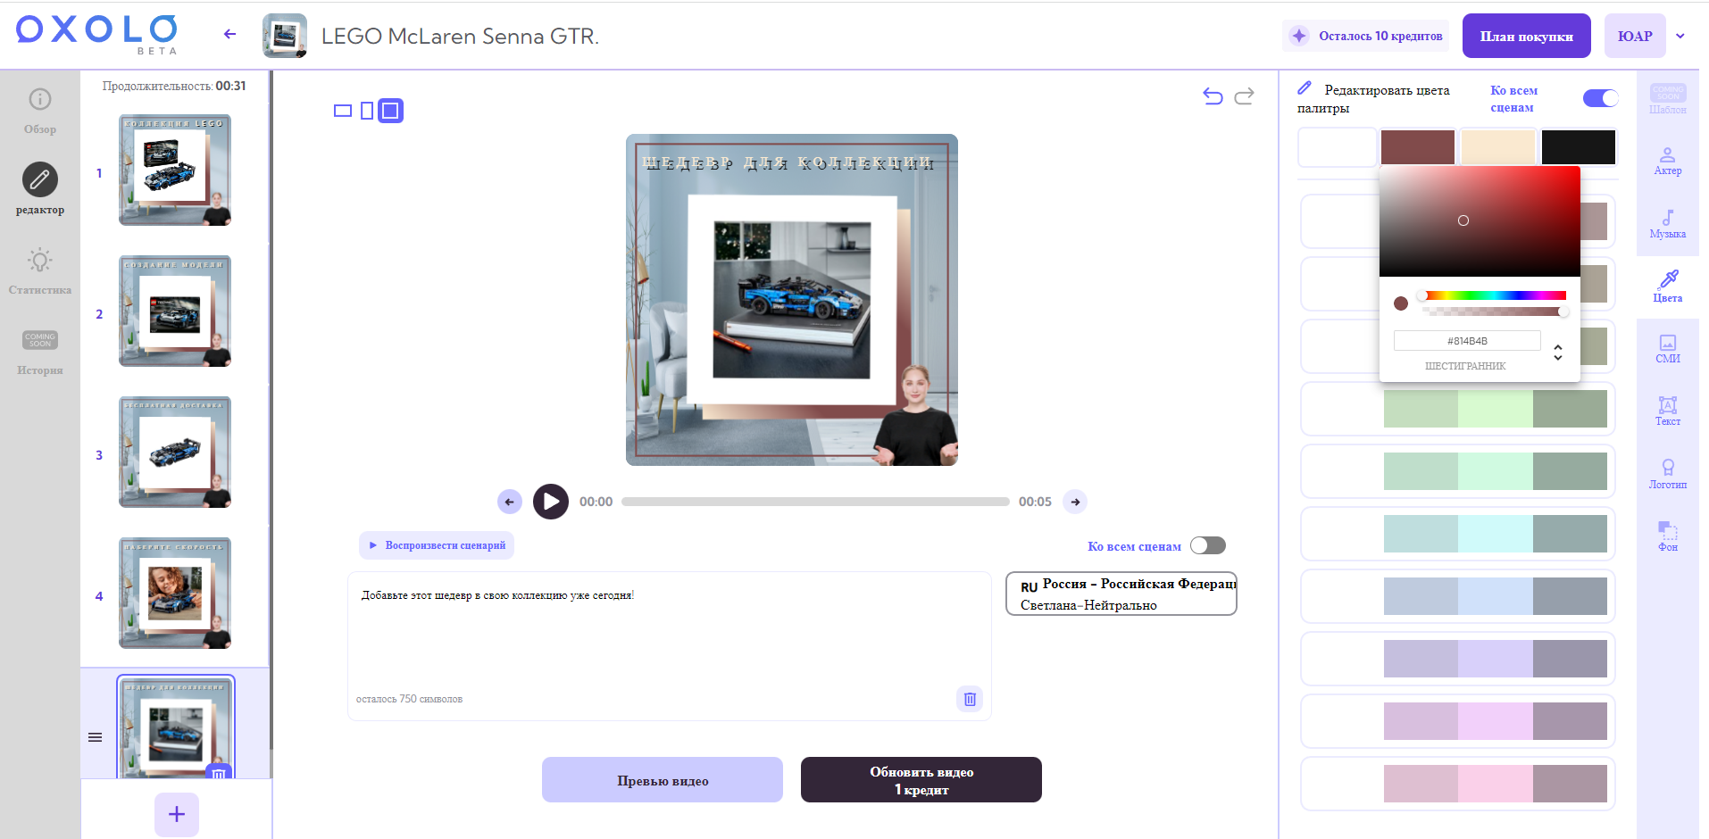This screenshot has width=1709, height=839.
Task: Select landscape aspect ratio icon
Action: [x=343, y=111]
